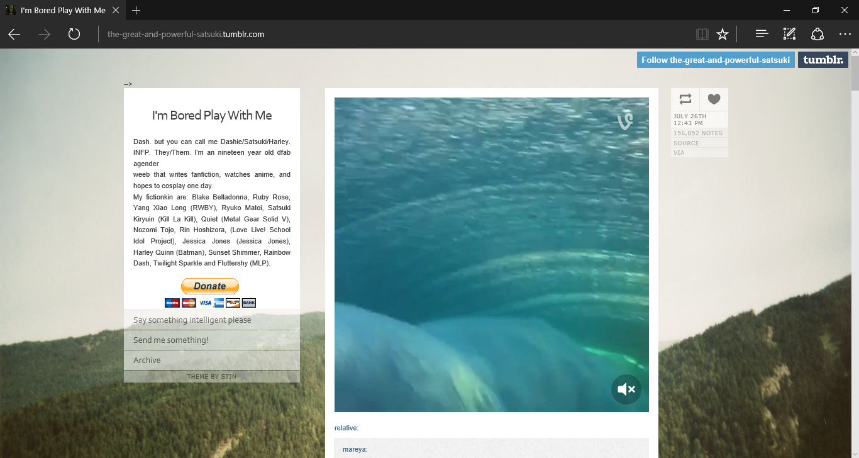
Task: Open the 'mareya' username link
Action: (354, 449)
